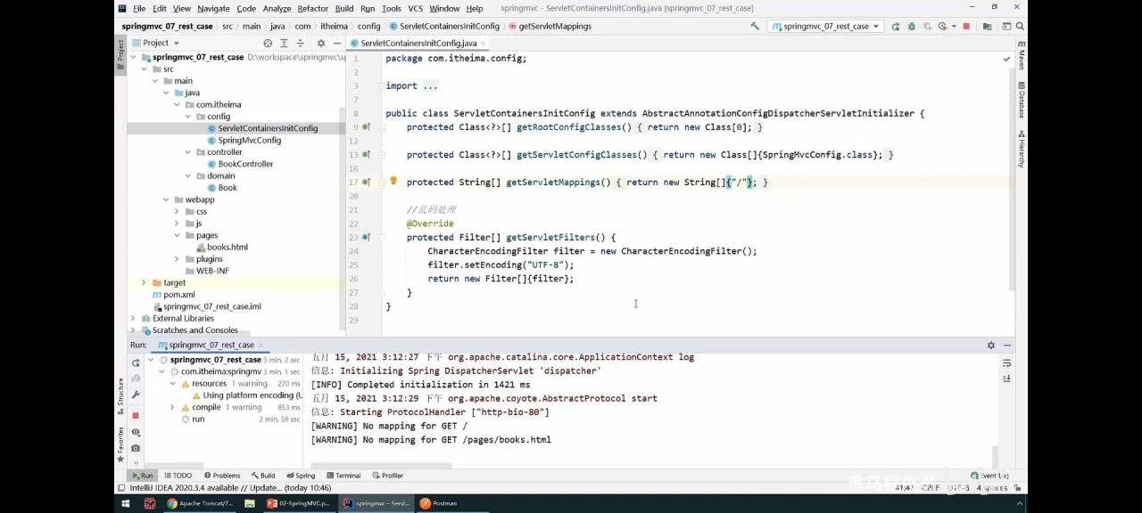Screen dimensions: 1142x513
Task: Click the Run Anything toolbar icon
Action: coord(1006,27)
